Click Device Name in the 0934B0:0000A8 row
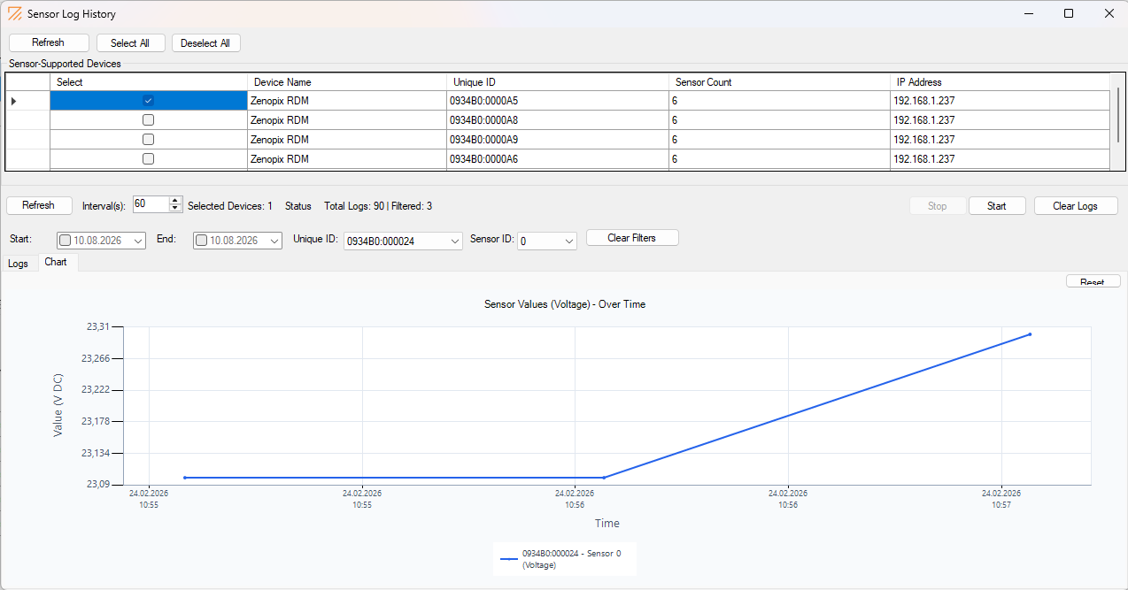This screenshot has width=1128, height=590. (347, 120)
